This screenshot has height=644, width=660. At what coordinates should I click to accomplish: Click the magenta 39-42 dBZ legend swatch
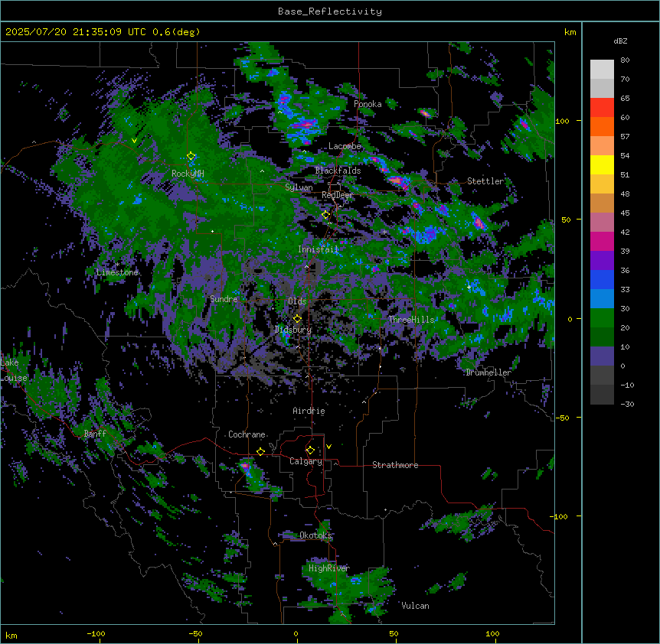click(602, 241)
